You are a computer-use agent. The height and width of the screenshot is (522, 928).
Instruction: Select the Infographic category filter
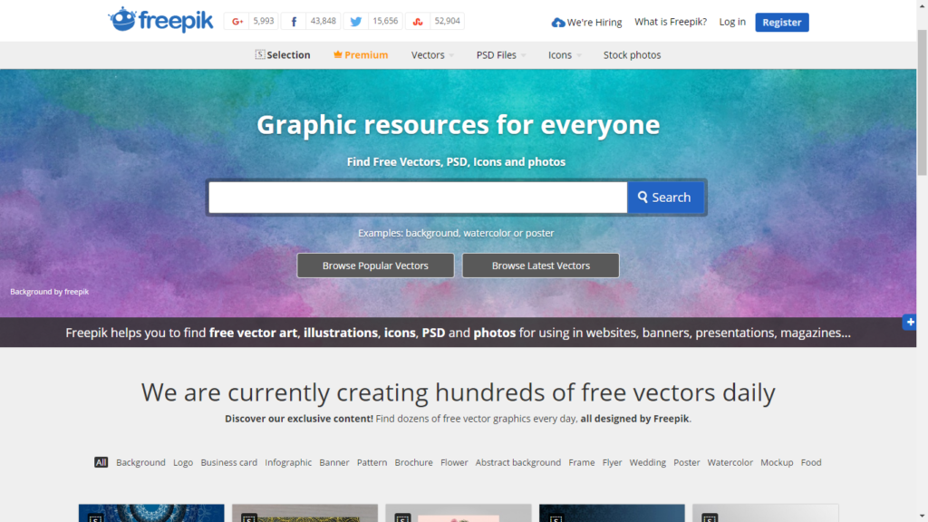[x=288, y=462]
